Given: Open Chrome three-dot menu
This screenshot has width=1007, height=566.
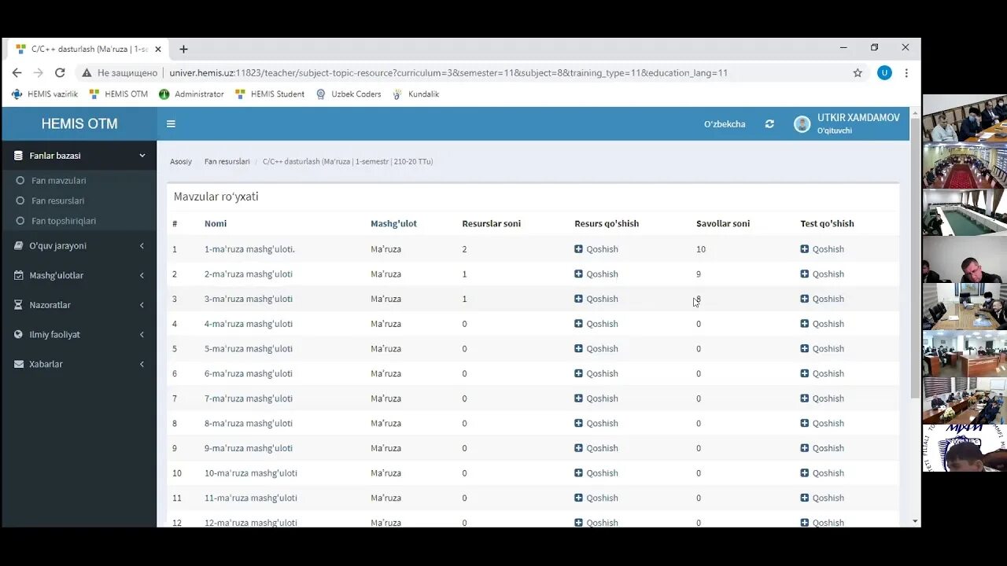Looking at the screenshot, I should coord(906,72).
